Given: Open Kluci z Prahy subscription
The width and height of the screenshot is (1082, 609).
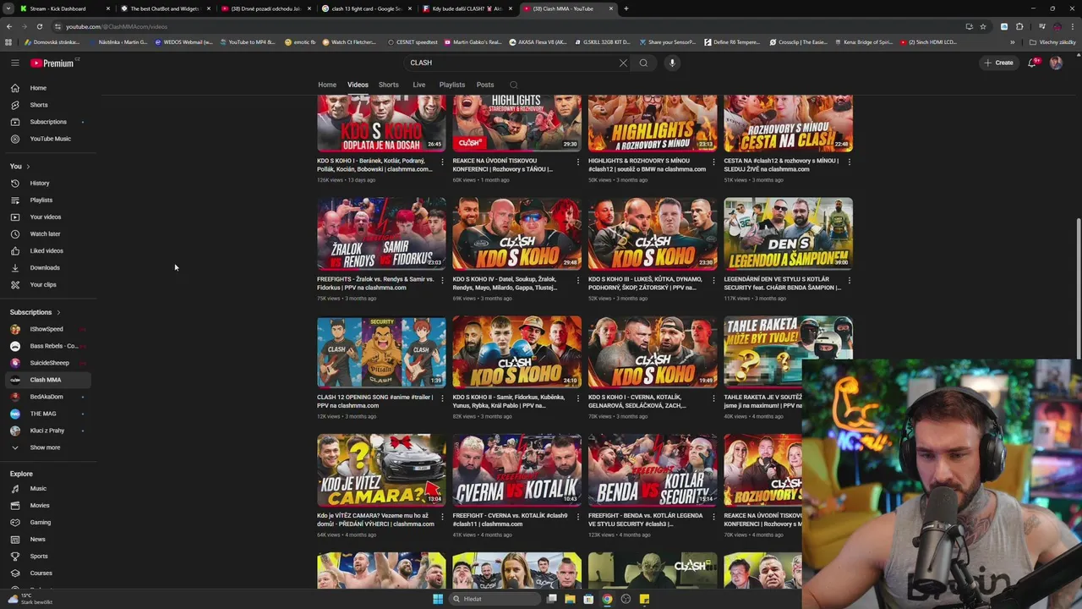Looking at the screenshot, I should click(47, 431).
